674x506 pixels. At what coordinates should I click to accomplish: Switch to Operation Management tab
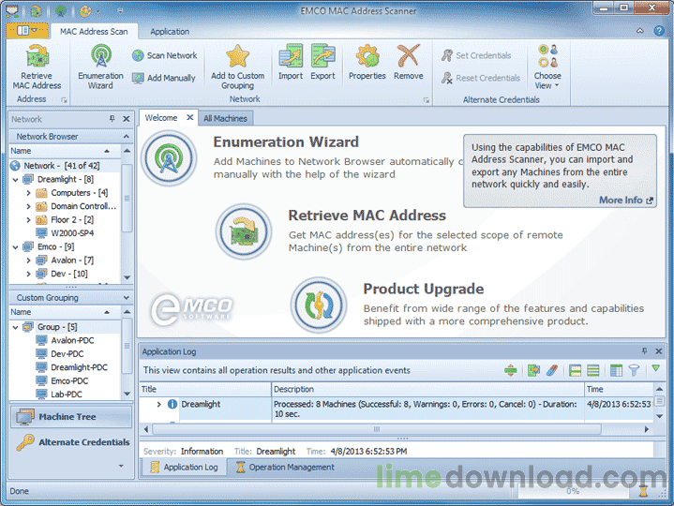point(285,467)
